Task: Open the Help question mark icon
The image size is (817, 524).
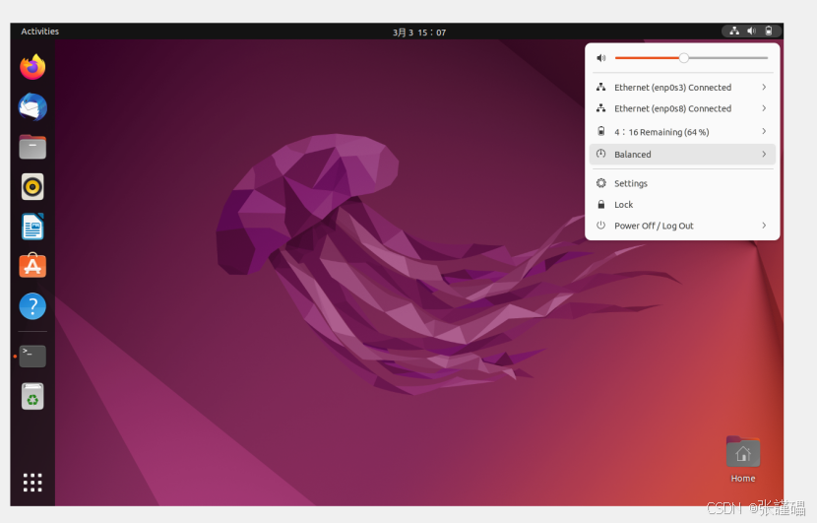Action: tap(32, 306)
